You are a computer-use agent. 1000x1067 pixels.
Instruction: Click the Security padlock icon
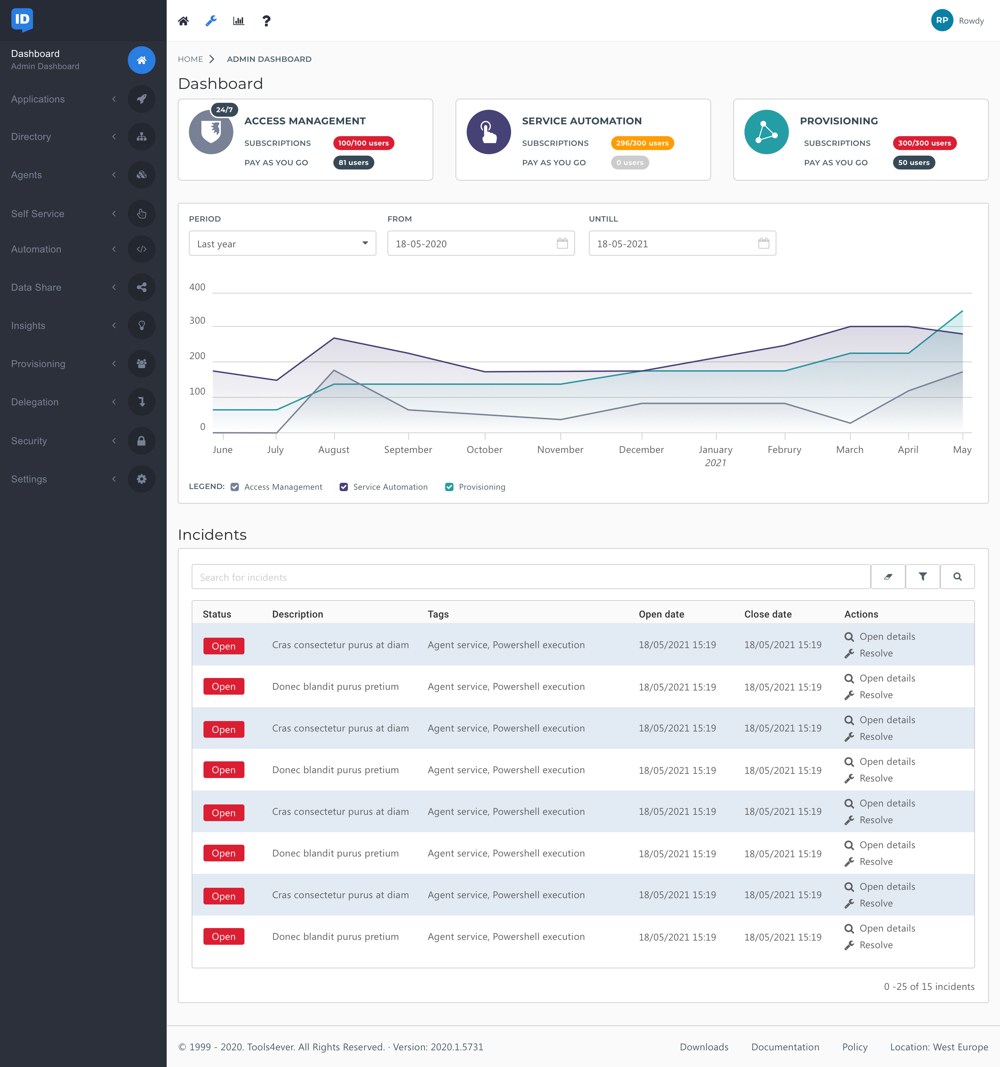(142, 441)
